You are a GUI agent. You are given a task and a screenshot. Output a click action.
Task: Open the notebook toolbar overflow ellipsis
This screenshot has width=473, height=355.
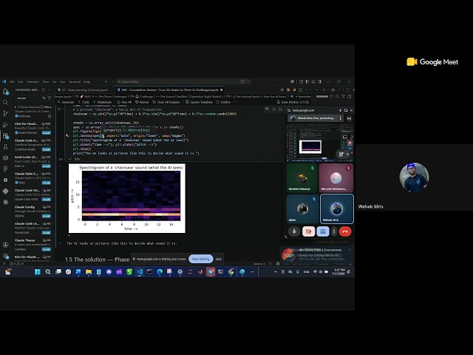click(x=236, y=102)
